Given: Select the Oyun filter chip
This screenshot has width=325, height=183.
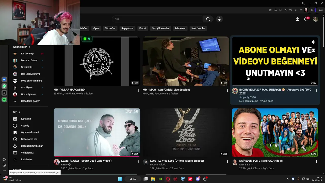Looking at the screenshot, I should pos(96,28).
